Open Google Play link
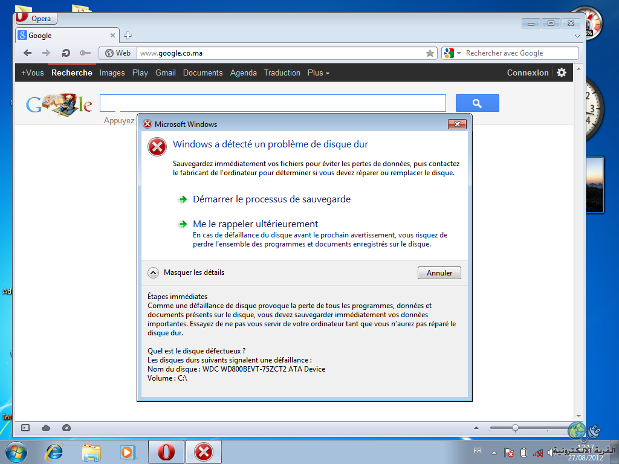Viewport: 619px width, 464px height. 140,72
